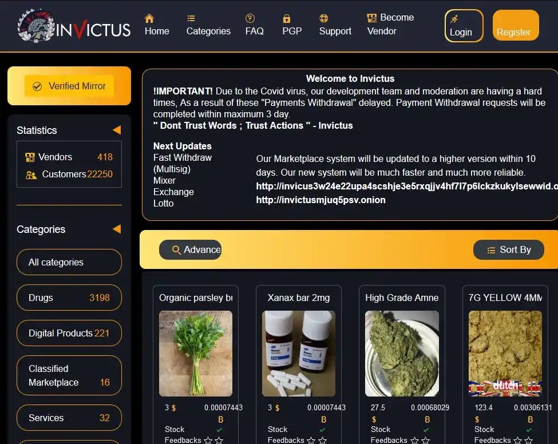Collapse the Statistics panel arrow
Screen dimensions: 558x444
117,130
